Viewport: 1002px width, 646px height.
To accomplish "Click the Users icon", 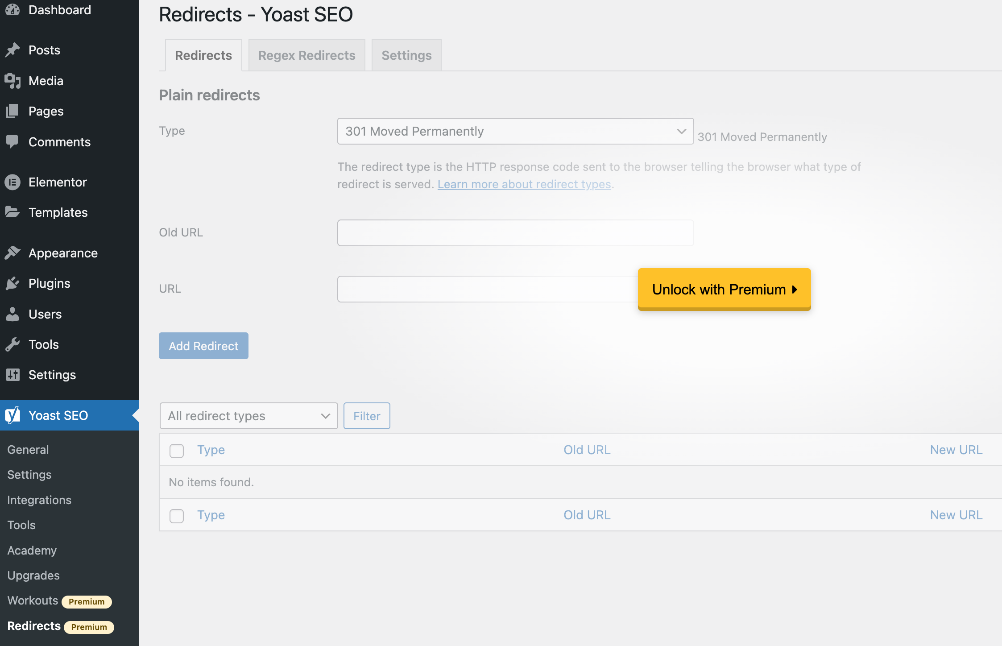I will point(12,314).
